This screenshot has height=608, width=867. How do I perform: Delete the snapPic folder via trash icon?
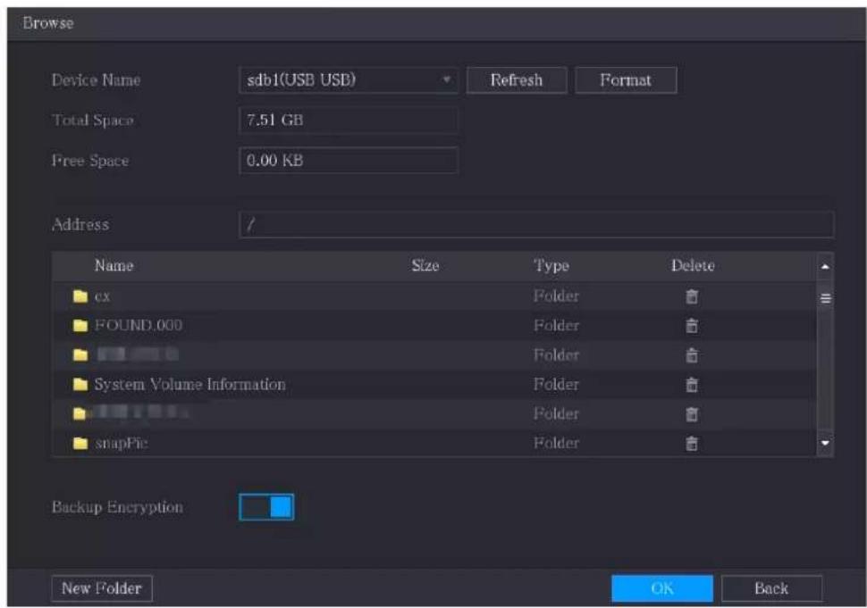[x=692, y=443]
